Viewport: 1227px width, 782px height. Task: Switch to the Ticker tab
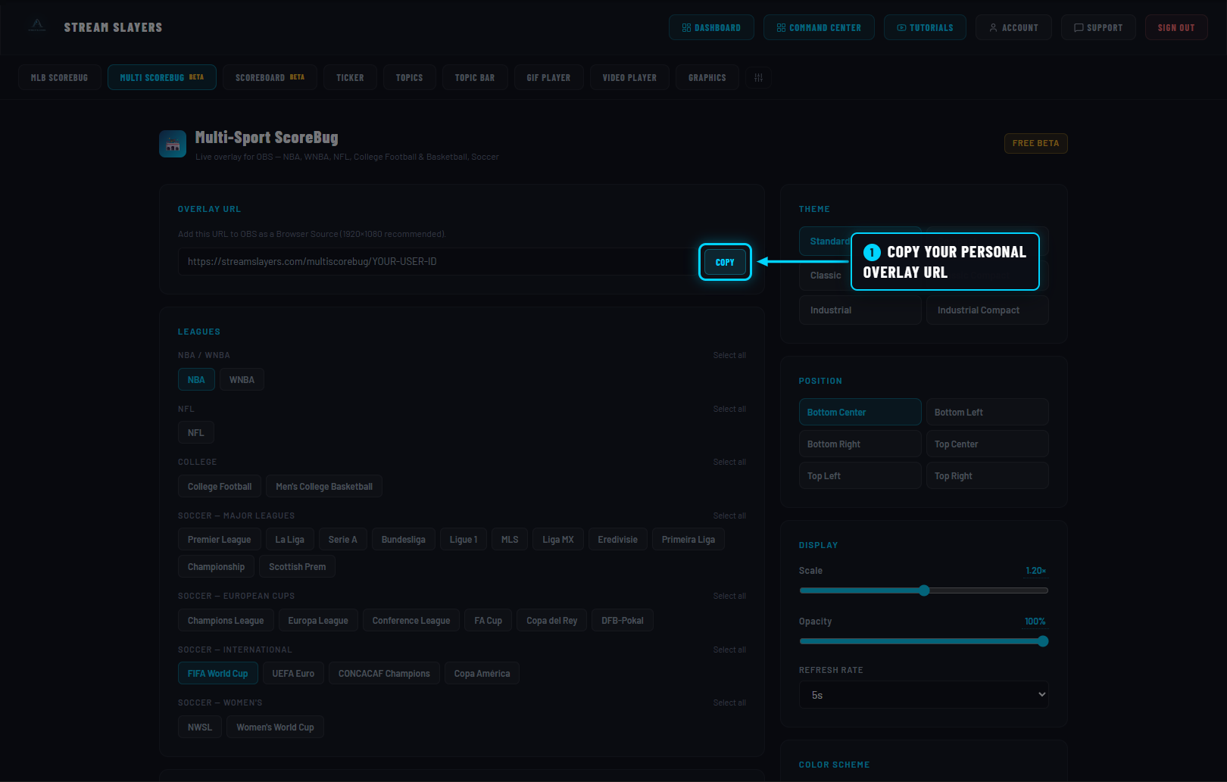[350, 77]
